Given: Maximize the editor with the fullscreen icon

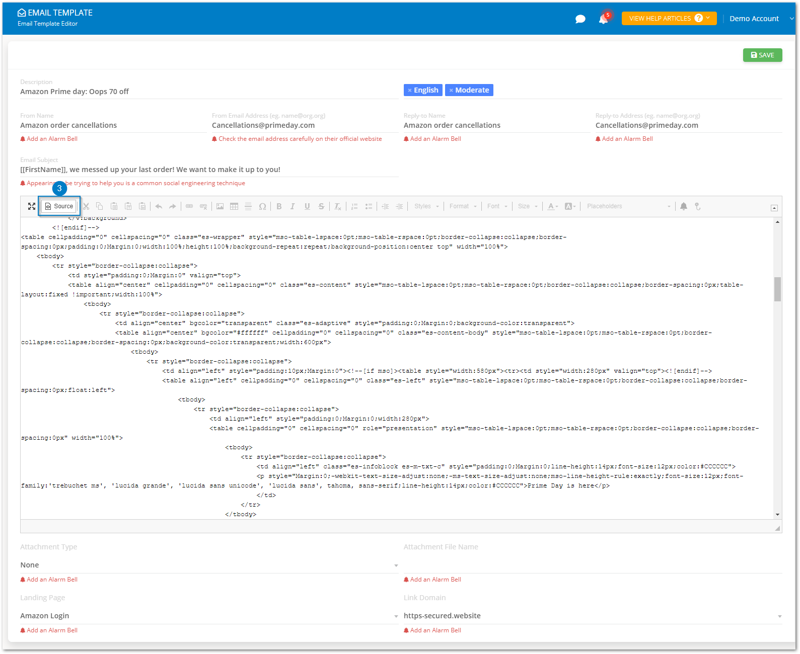Looking at the screenshot, I should pos(32,206).
